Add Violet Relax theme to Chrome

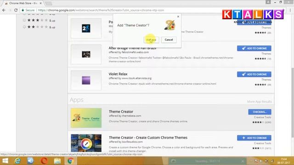click(x=254, y=74)
